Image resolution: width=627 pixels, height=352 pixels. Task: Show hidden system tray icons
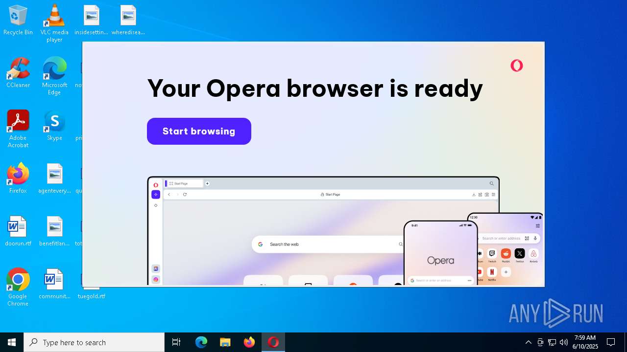point(528,342)
